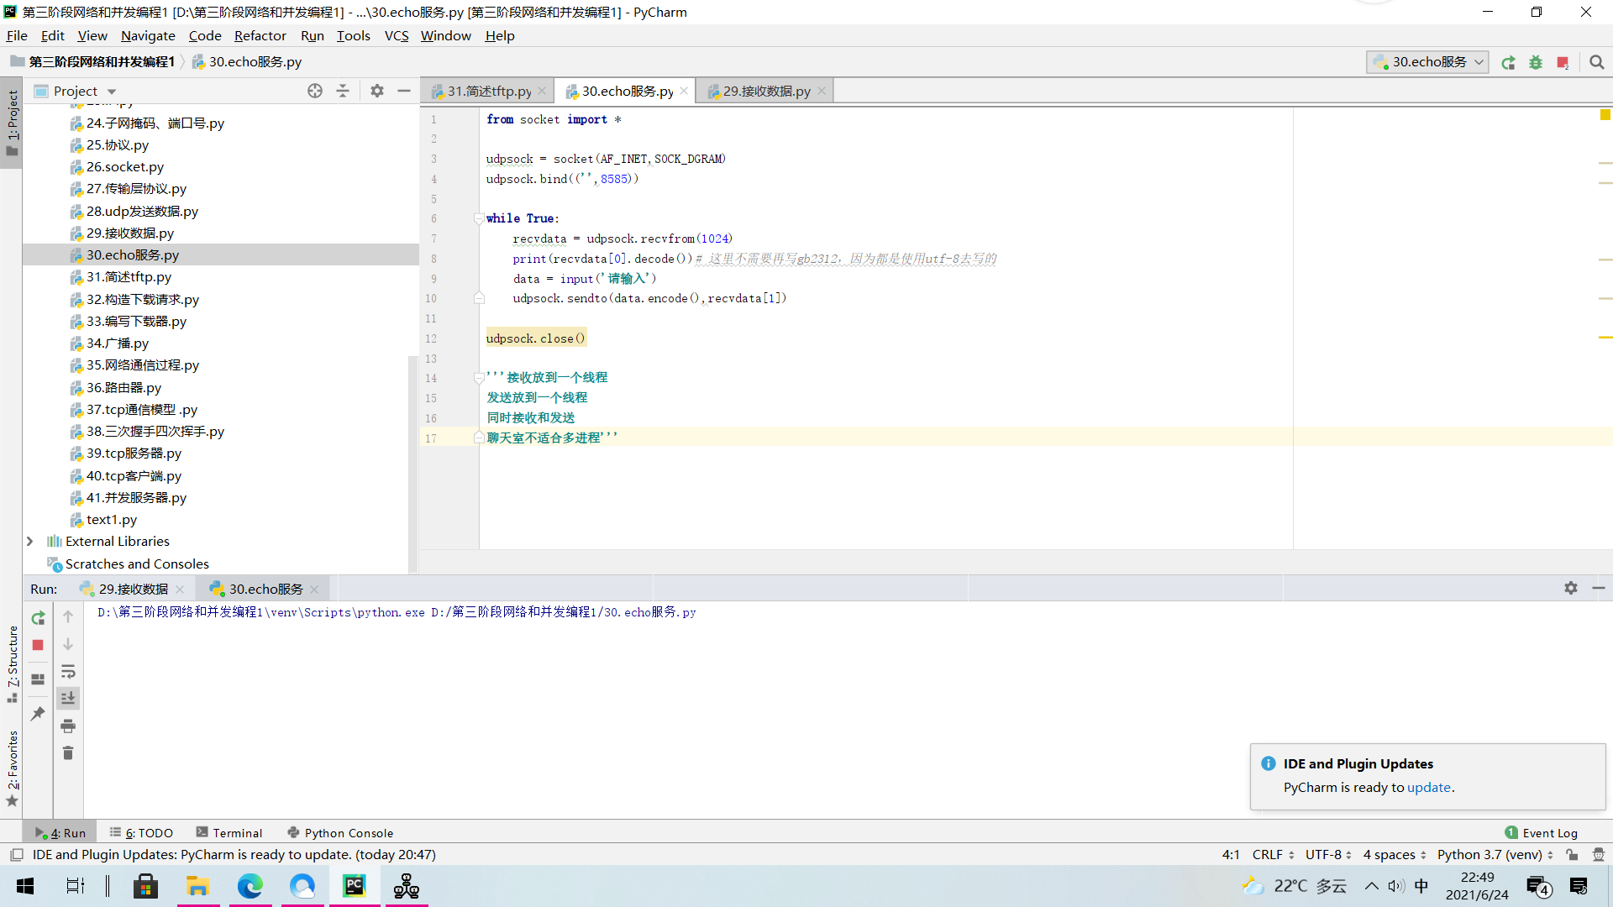Click the update link in the notification
The width and height of the screenshot is (1613, 907).
tap(1429, 787)
